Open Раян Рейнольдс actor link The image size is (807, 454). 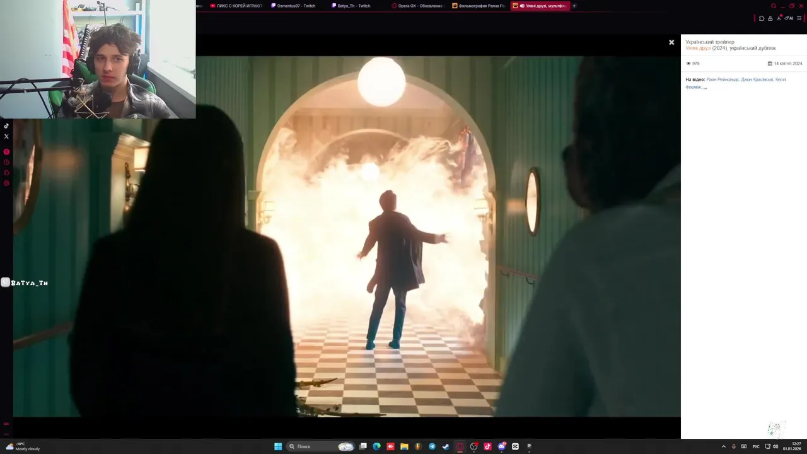tap(723, 79)
